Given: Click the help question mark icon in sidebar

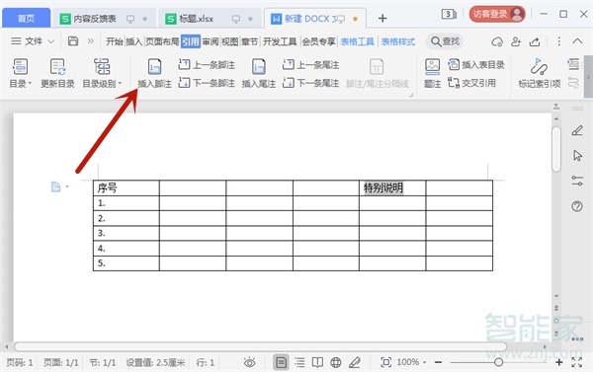Looking at the screenshot, I should tap(577, 206).
